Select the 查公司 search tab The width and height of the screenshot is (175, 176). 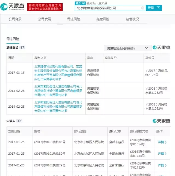[x=80, y=3]
